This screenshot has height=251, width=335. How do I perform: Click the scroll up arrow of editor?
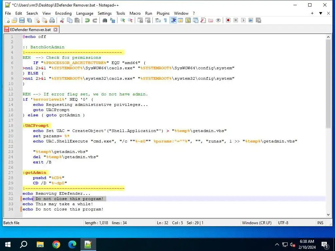coord(328,37)
